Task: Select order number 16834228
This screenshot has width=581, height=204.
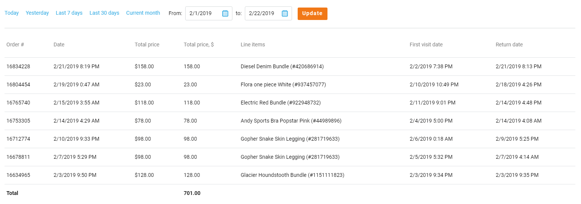Action: (x=18, y=67)
